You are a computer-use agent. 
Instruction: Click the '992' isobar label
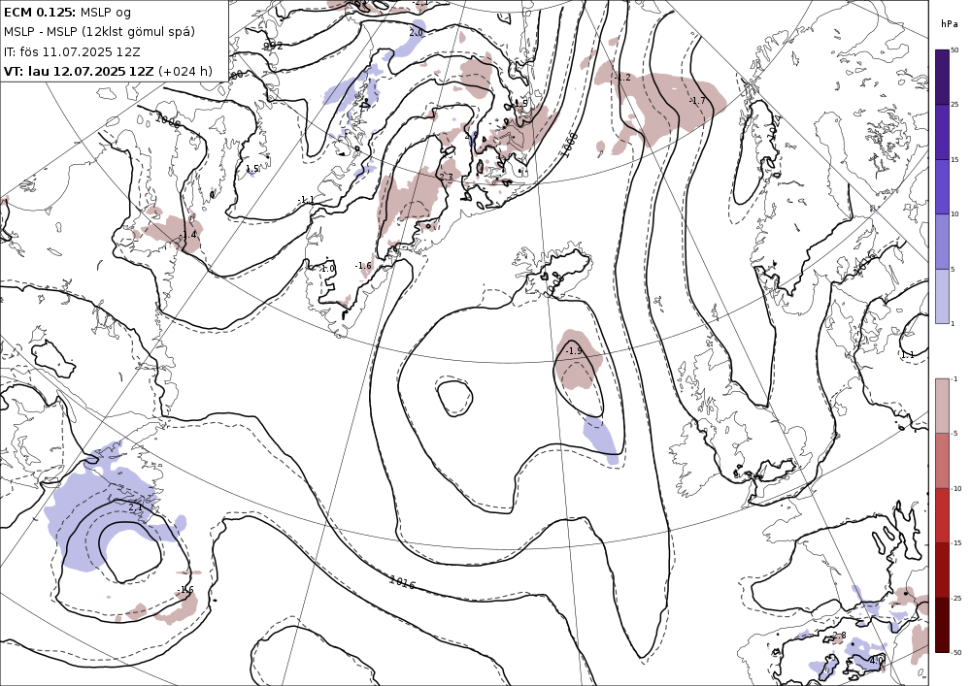coord(273,46)
